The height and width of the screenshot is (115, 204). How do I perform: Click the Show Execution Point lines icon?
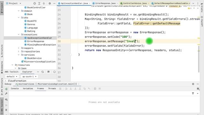point(60,89)
